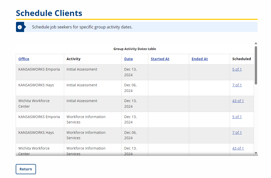Open 7 of 1 for Hays Initial Assessment
Screen dimensions: 271x178
237,85
